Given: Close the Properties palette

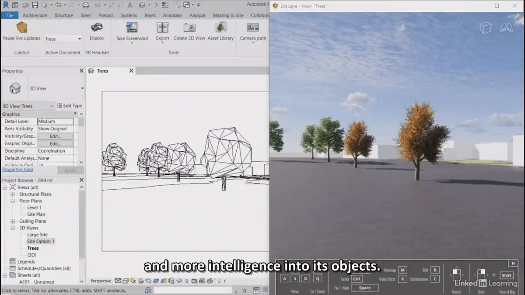Looking at the screenshot, I should 81,71.
